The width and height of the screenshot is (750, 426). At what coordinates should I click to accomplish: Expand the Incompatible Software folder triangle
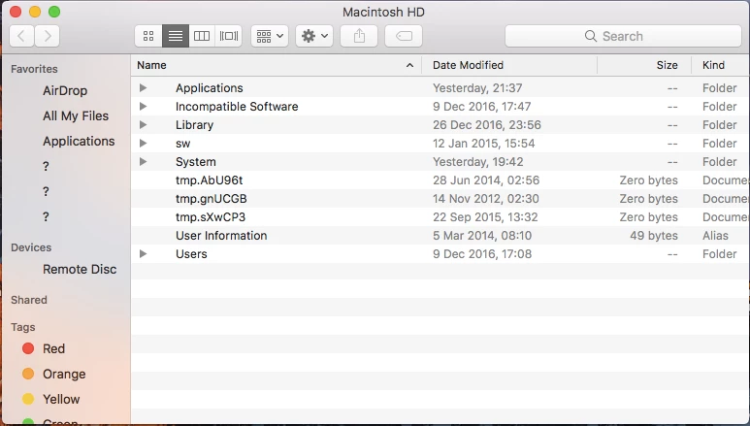(x=143, y=107)
